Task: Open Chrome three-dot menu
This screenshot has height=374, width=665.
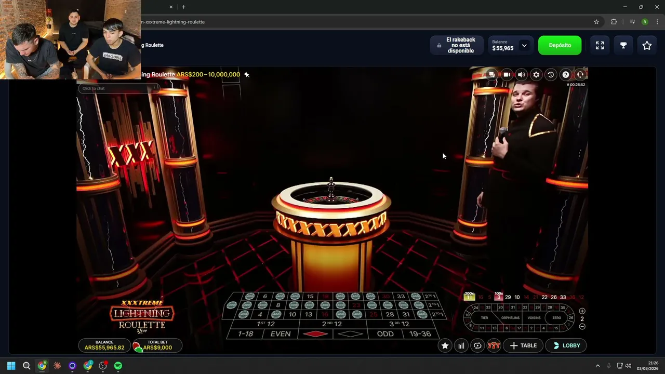Action: 657,22
